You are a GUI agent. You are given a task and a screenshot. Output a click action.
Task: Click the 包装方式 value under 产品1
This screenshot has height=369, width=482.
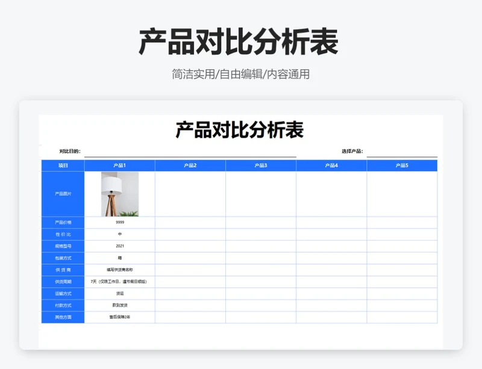(120, 258)
